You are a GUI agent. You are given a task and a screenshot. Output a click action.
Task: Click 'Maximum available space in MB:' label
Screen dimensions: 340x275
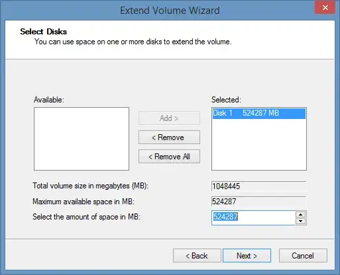pos(84,202)
